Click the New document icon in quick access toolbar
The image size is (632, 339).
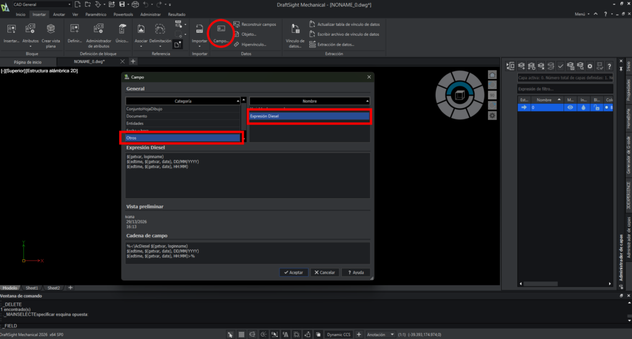click(78, 4)
